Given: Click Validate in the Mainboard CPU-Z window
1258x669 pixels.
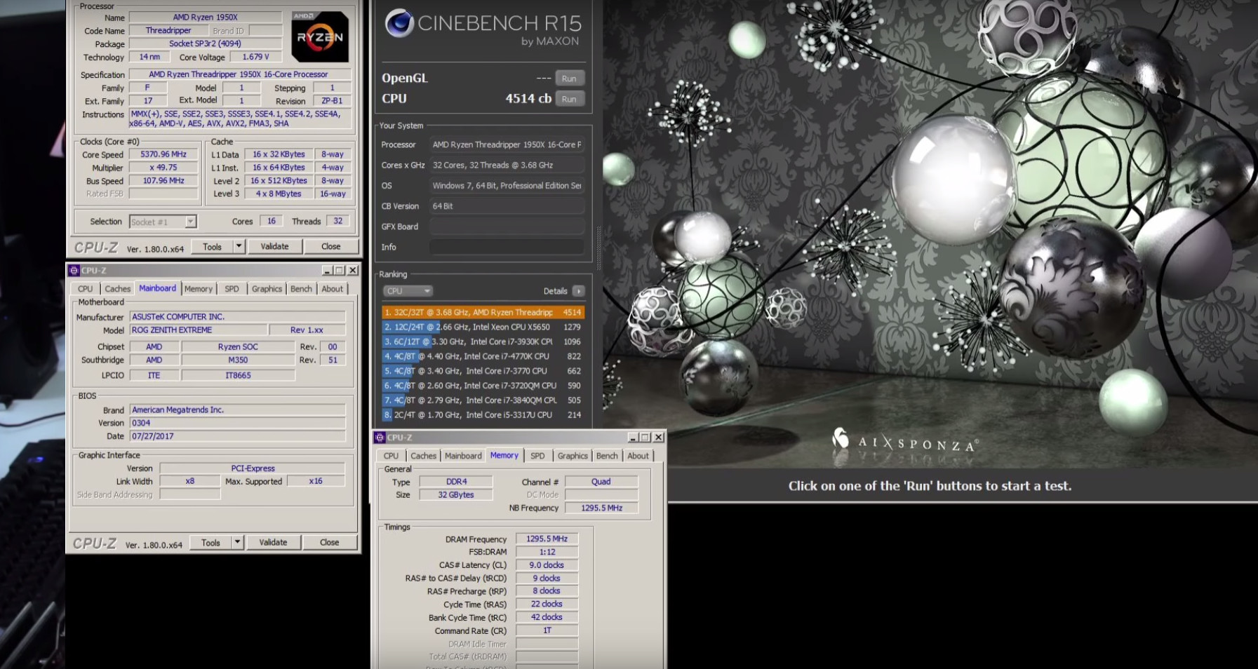Looking at the screenshot, I should click(273, 542).
